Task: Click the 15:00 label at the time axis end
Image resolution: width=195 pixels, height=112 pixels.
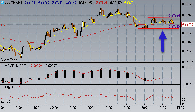Action: click(x=180, y=108)
